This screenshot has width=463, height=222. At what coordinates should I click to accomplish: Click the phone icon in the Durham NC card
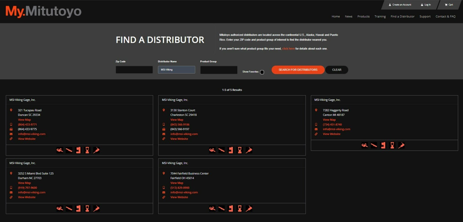point(11,188)
